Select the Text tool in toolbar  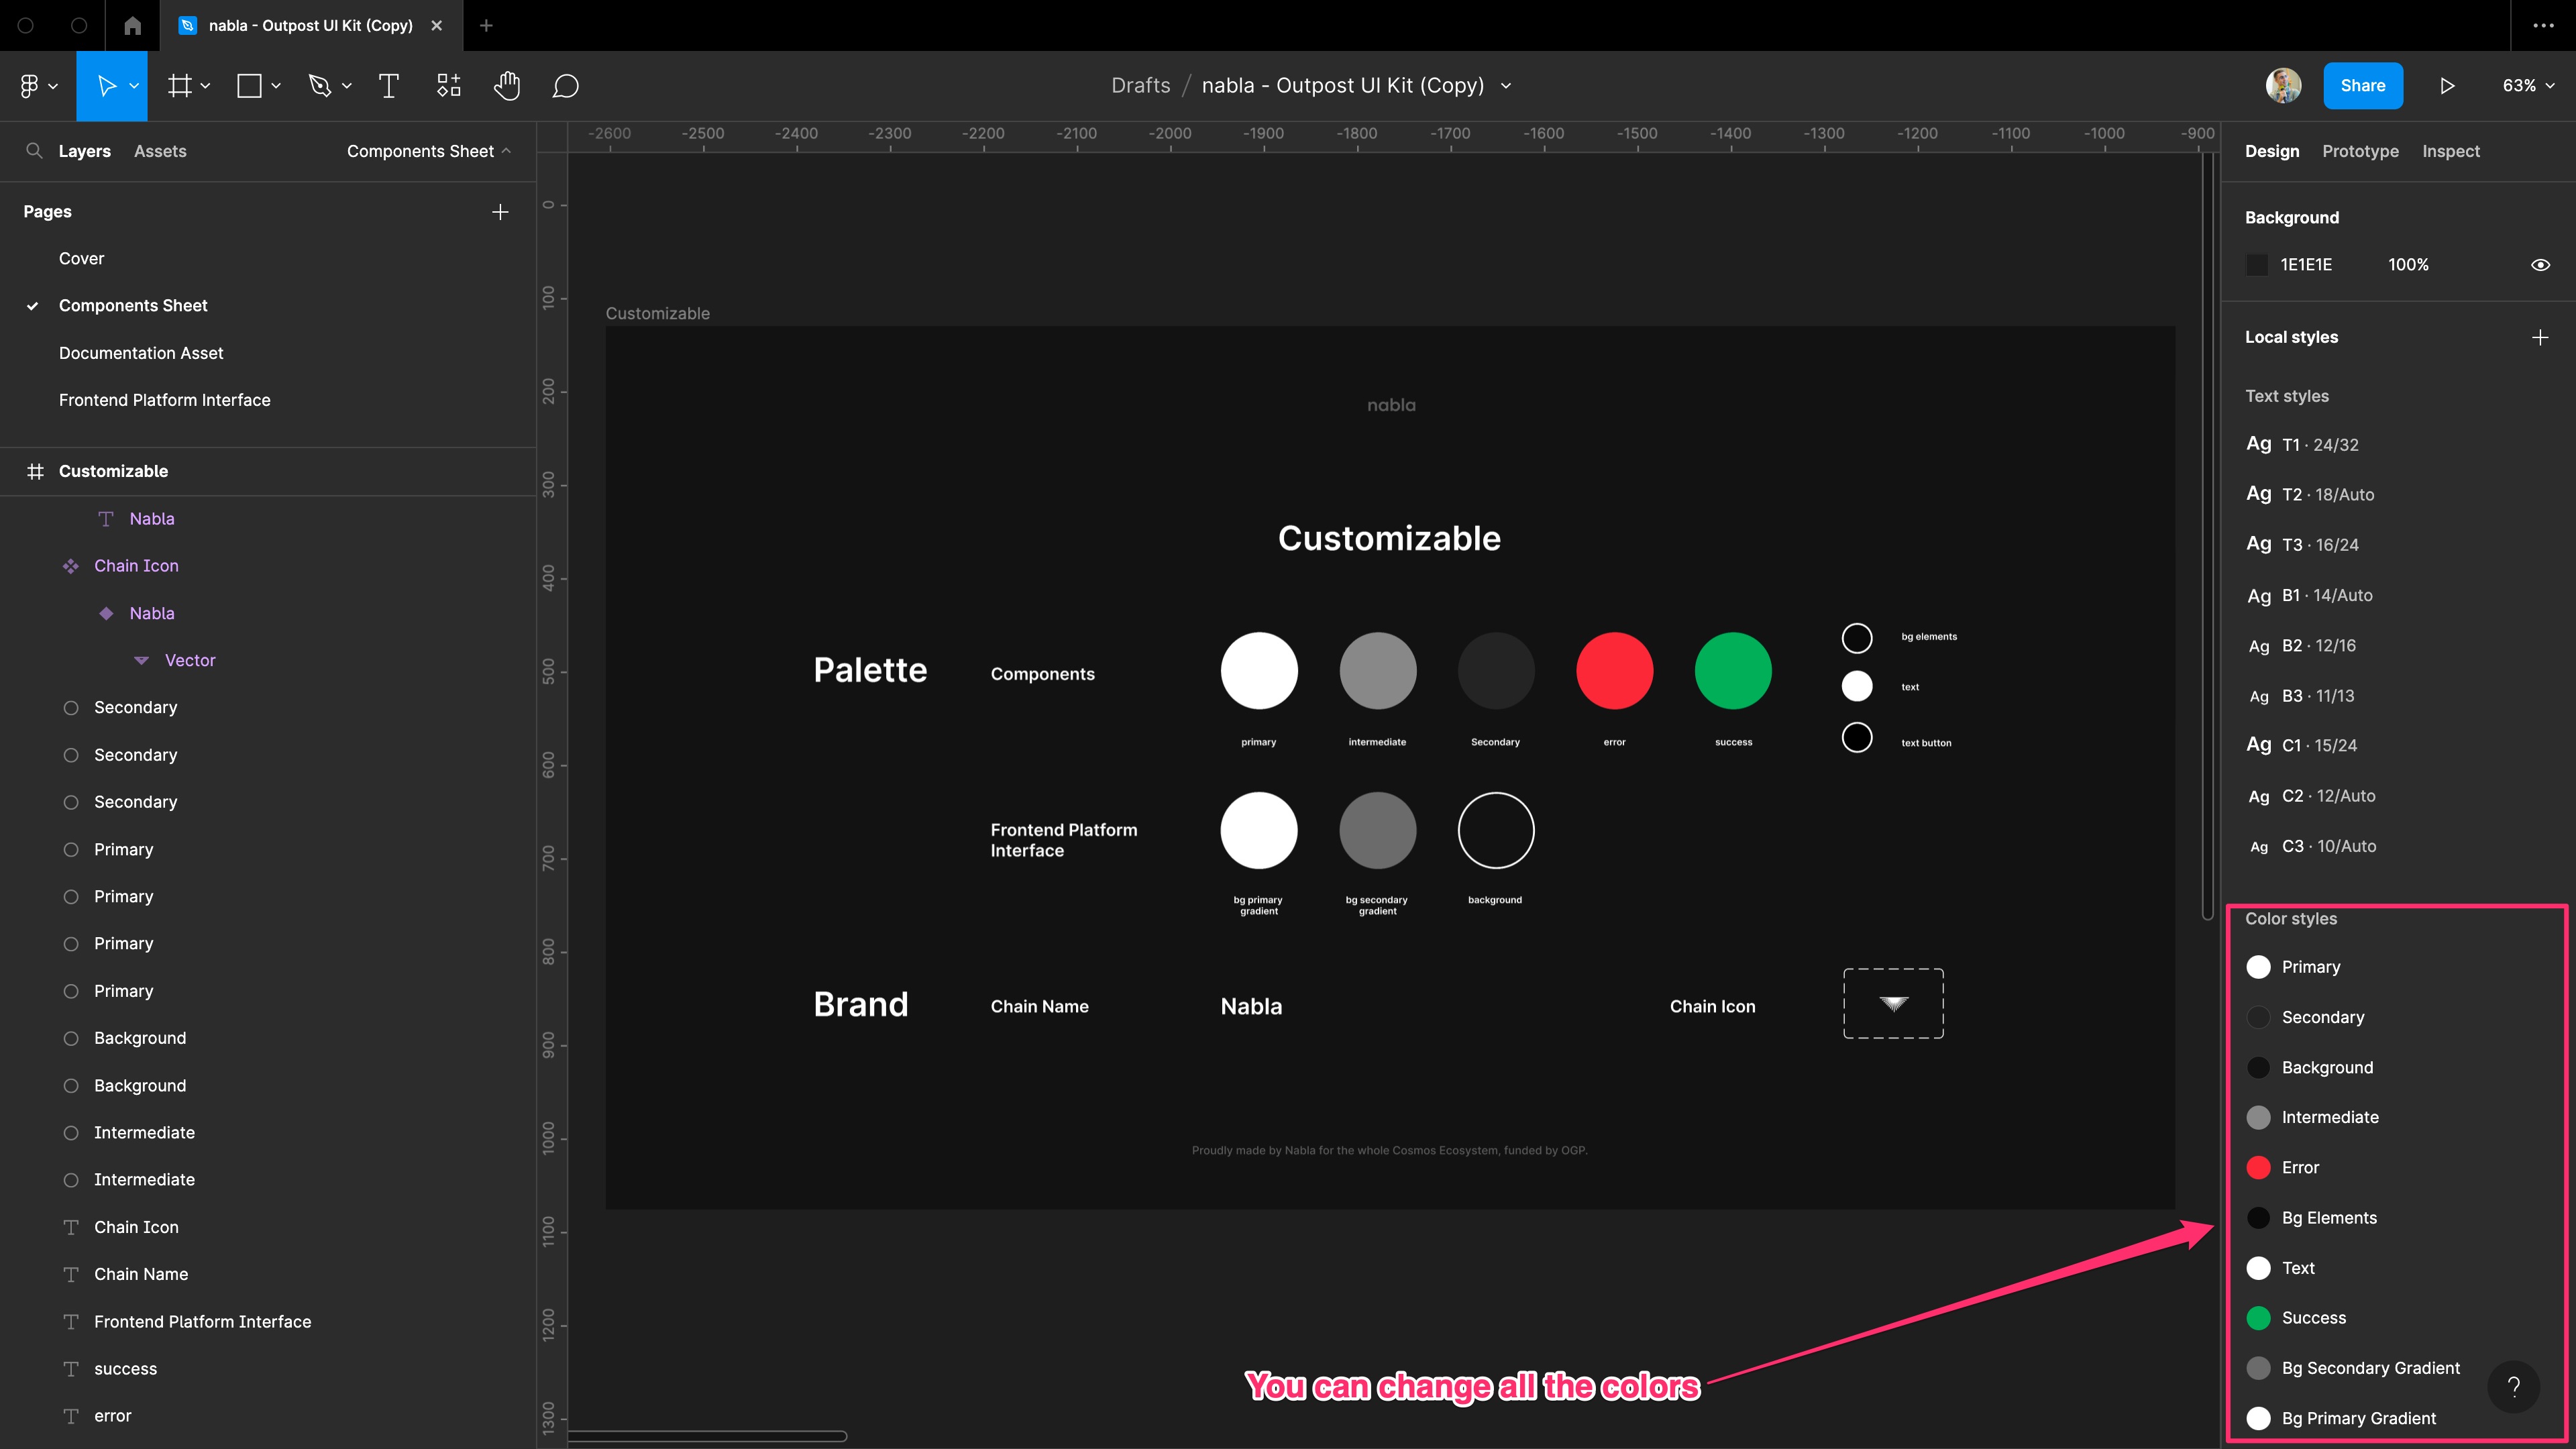coord(389,85)
